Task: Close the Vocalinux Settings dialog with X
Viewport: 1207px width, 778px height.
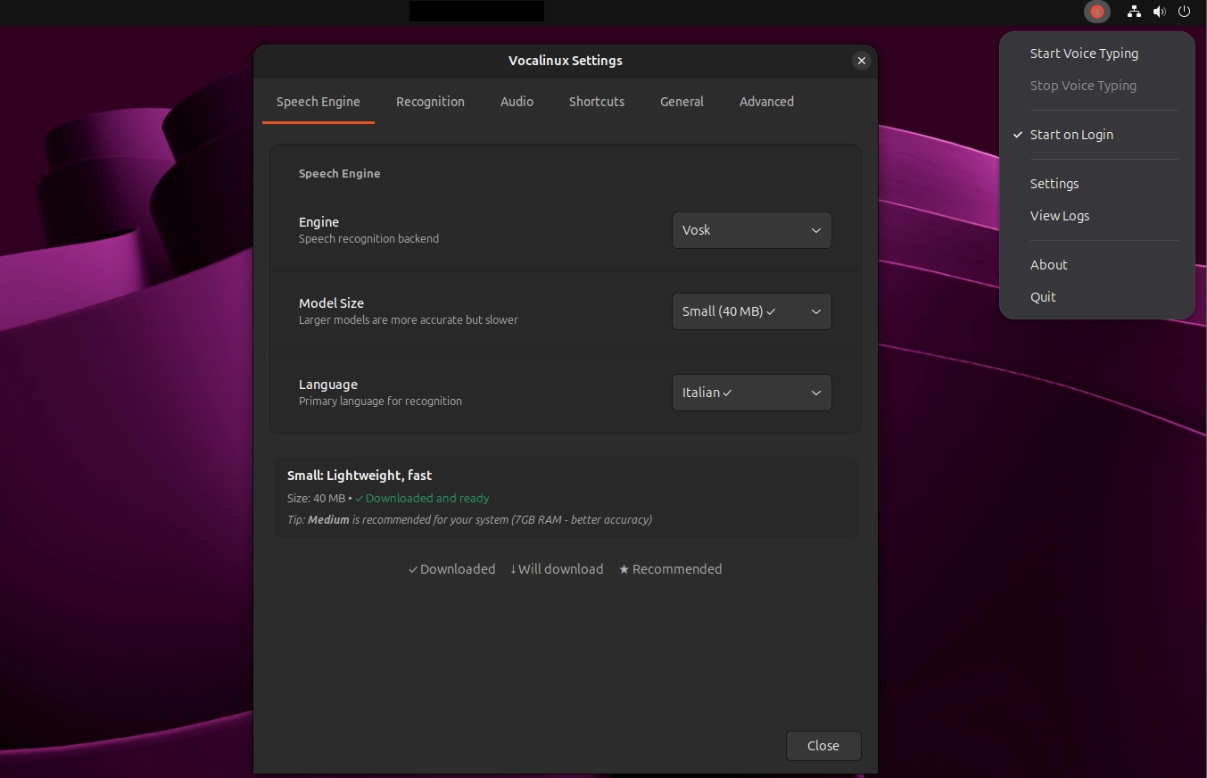Action: point(861,61)
